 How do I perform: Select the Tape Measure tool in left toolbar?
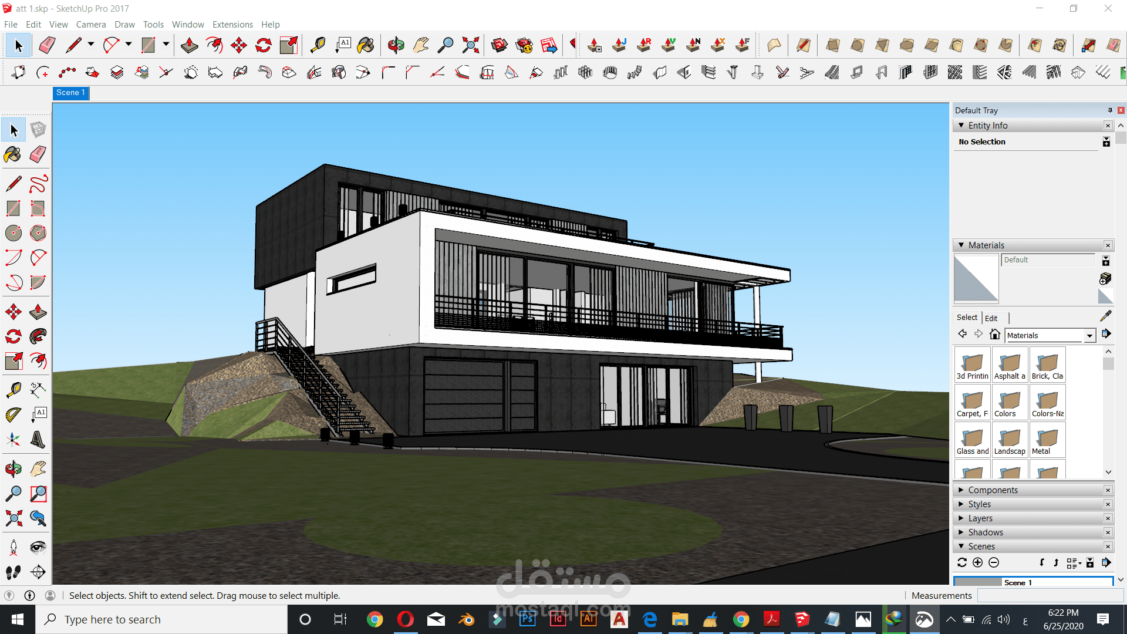(x=13, y=390)
